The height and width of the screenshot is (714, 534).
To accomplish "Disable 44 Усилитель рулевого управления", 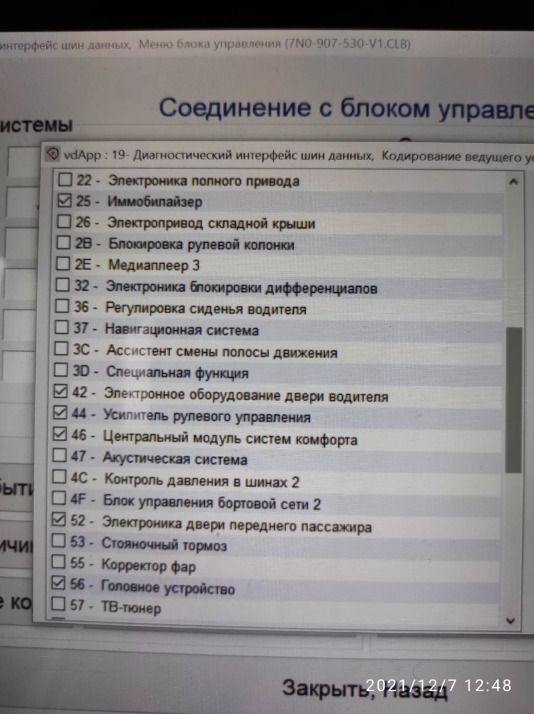I will pyautogui.click(x=60, y=412).
